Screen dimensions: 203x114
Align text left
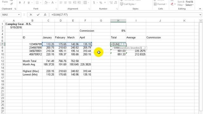(61, 3)
